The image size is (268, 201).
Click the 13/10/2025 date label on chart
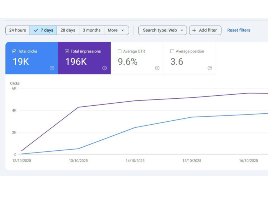[x=78, y=161]
